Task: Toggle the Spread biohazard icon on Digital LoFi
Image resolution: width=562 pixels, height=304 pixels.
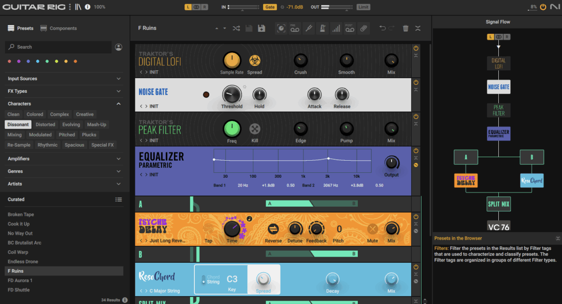Action: (x=255, y=60)
